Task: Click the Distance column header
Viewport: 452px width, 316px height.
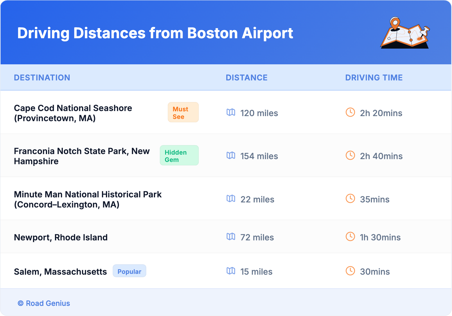Action: (x=247, y=78)
